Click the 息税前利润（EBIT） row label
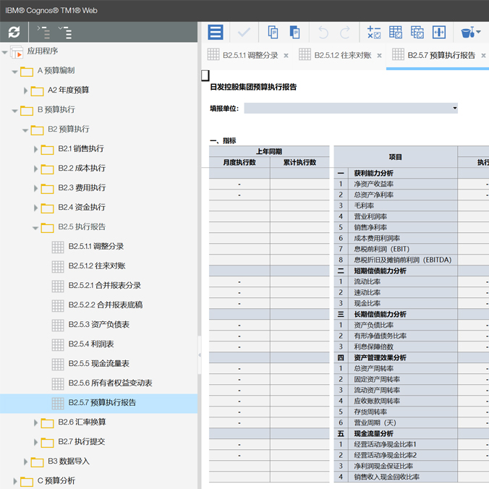The width and height of the screenshot is (489, 489). (381, 249)
